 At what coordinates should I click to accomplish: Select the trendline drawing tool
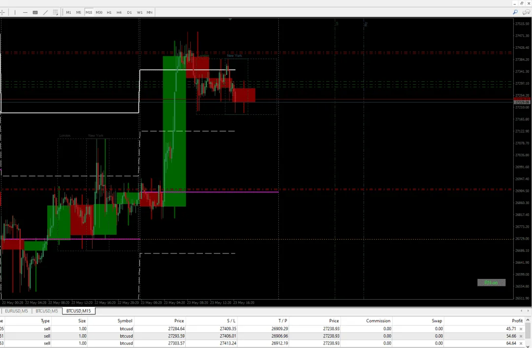[x=45, y=12]
